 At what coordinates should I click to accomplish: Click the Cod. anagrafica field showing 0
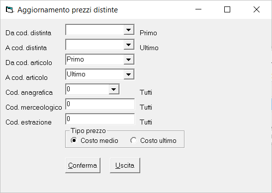(x=88, y=89)
